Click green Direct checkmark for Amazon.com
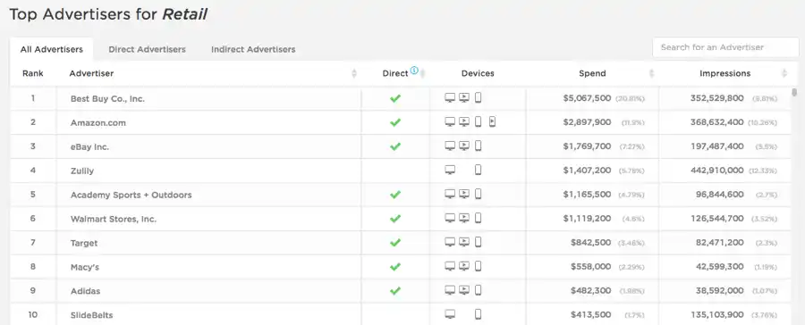Screen dimensions: 805x325 point(394,122)
